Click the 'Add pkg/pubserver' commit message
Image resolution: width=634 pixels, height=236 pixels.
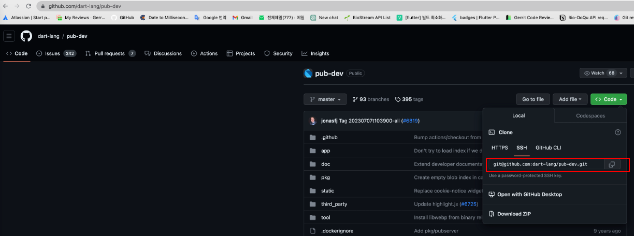tap(436, 231)
